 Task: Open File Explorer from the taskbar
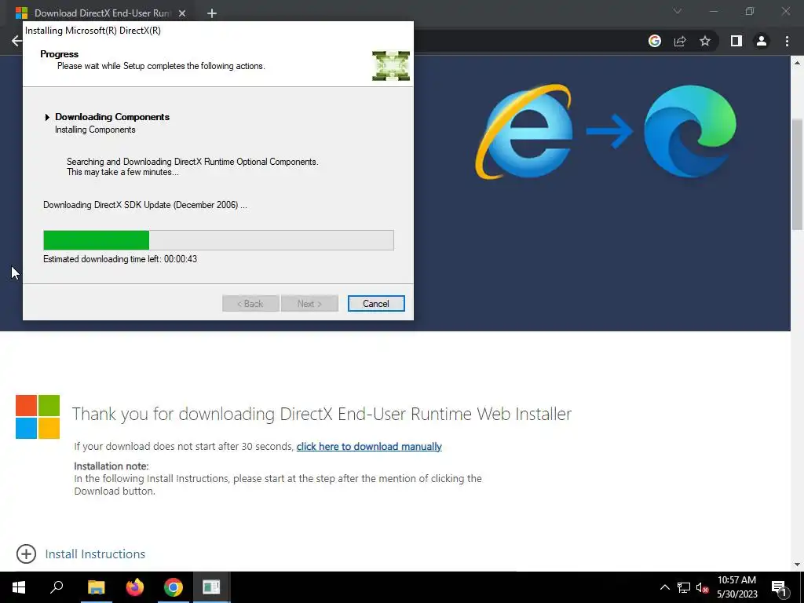coord(96,587)
